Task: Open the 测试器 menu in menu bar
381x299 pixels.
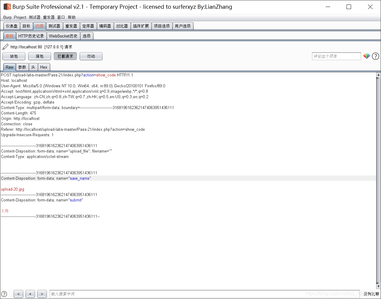Action: coord(34,17)
